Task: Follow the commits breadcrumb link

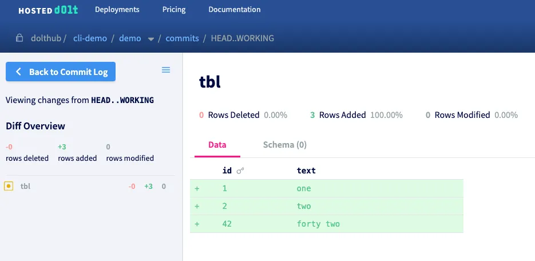Action: click(182, 38)
